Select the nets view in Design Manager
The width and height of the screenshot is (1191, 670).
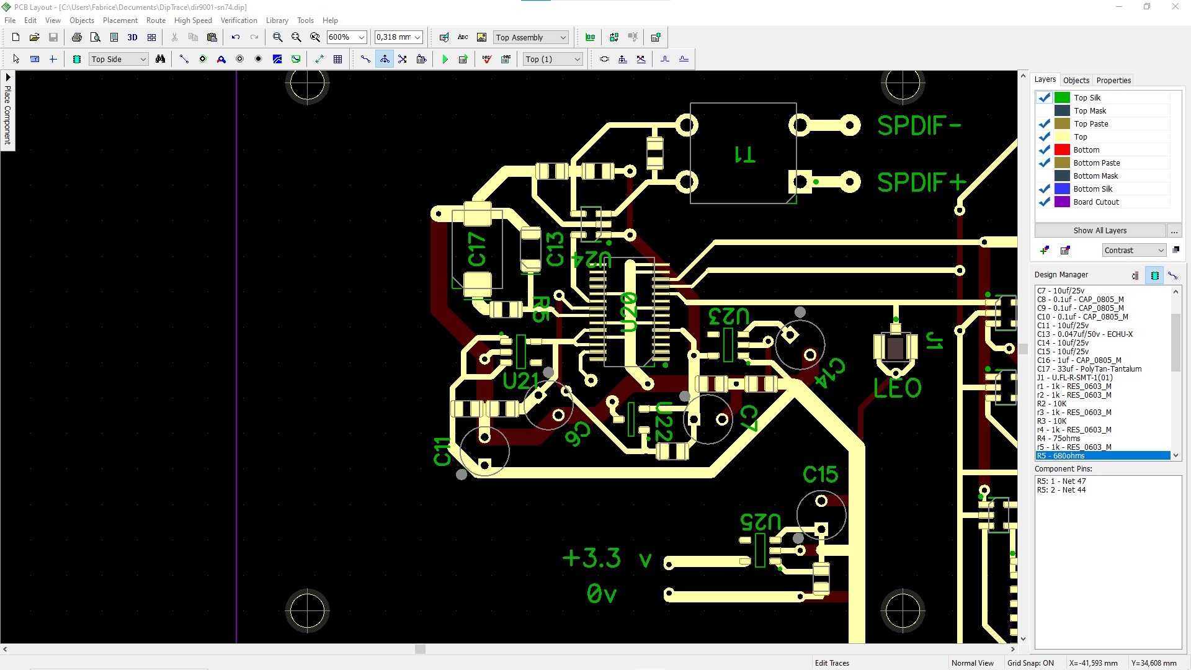pyautogui.click(x=1172, y=275)
